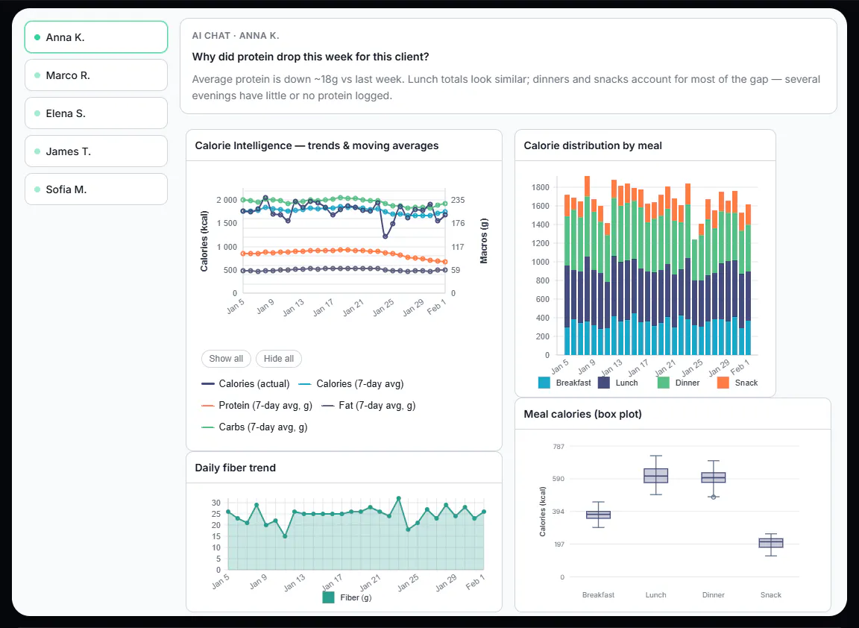Click the Lunch box in box plot
The height and width of the screenshot is (628, 859).
click(x=655, y=476)
